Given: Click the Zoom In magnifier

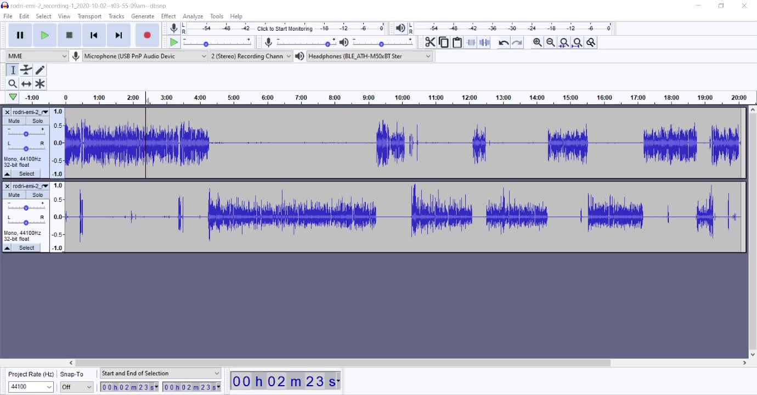Looking at the screenshot, I should 538,42.
